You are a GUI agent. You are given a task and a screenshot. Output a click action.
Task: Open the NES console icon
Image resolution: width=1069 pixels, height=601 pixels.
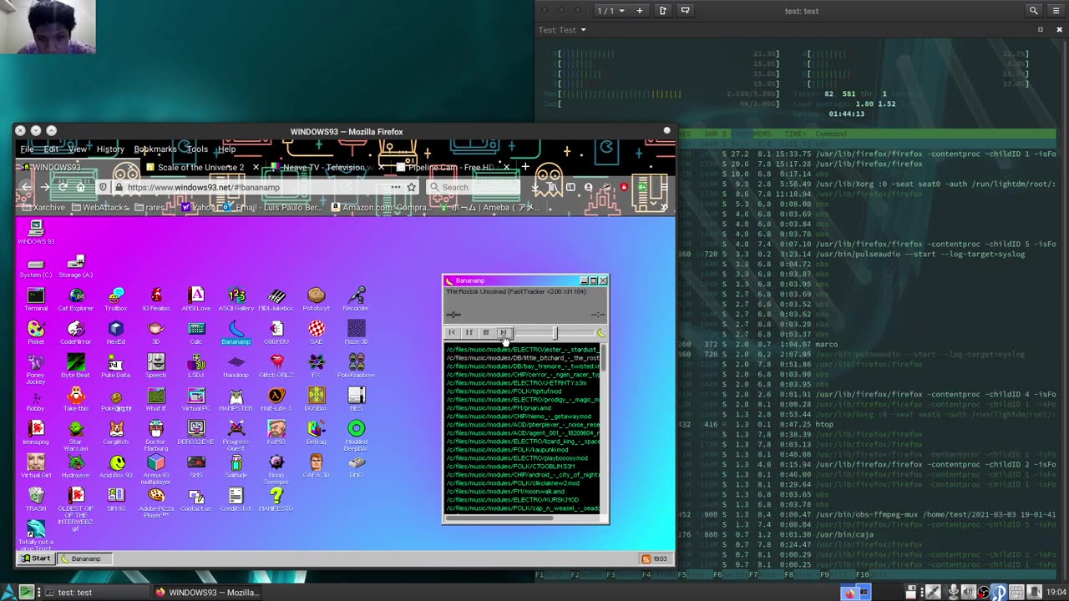coord(357,400)
